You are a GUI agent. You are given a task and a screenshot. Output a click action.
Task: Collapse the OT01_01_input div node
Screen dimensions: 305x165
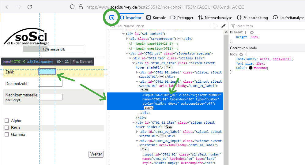click(x=137, y=82)
